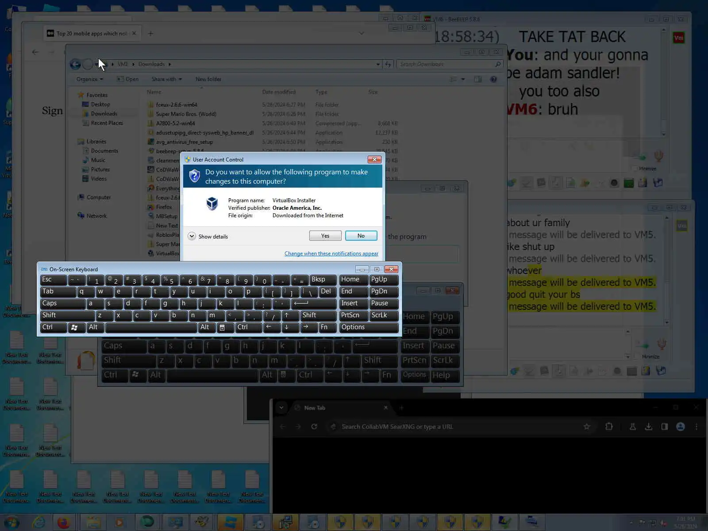
Task: Click New folder in the Explorer toolbar
Action: [208, 79]
